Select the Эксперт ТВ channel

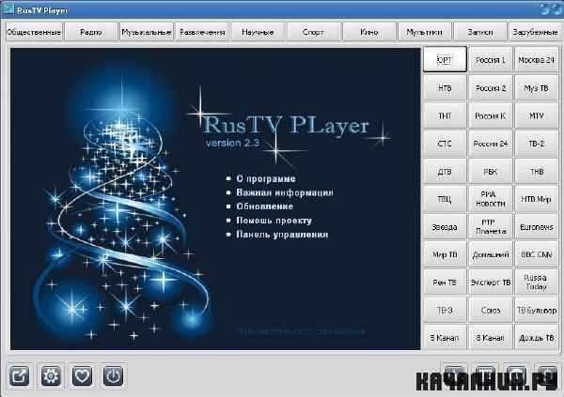(x=491, y=282)
